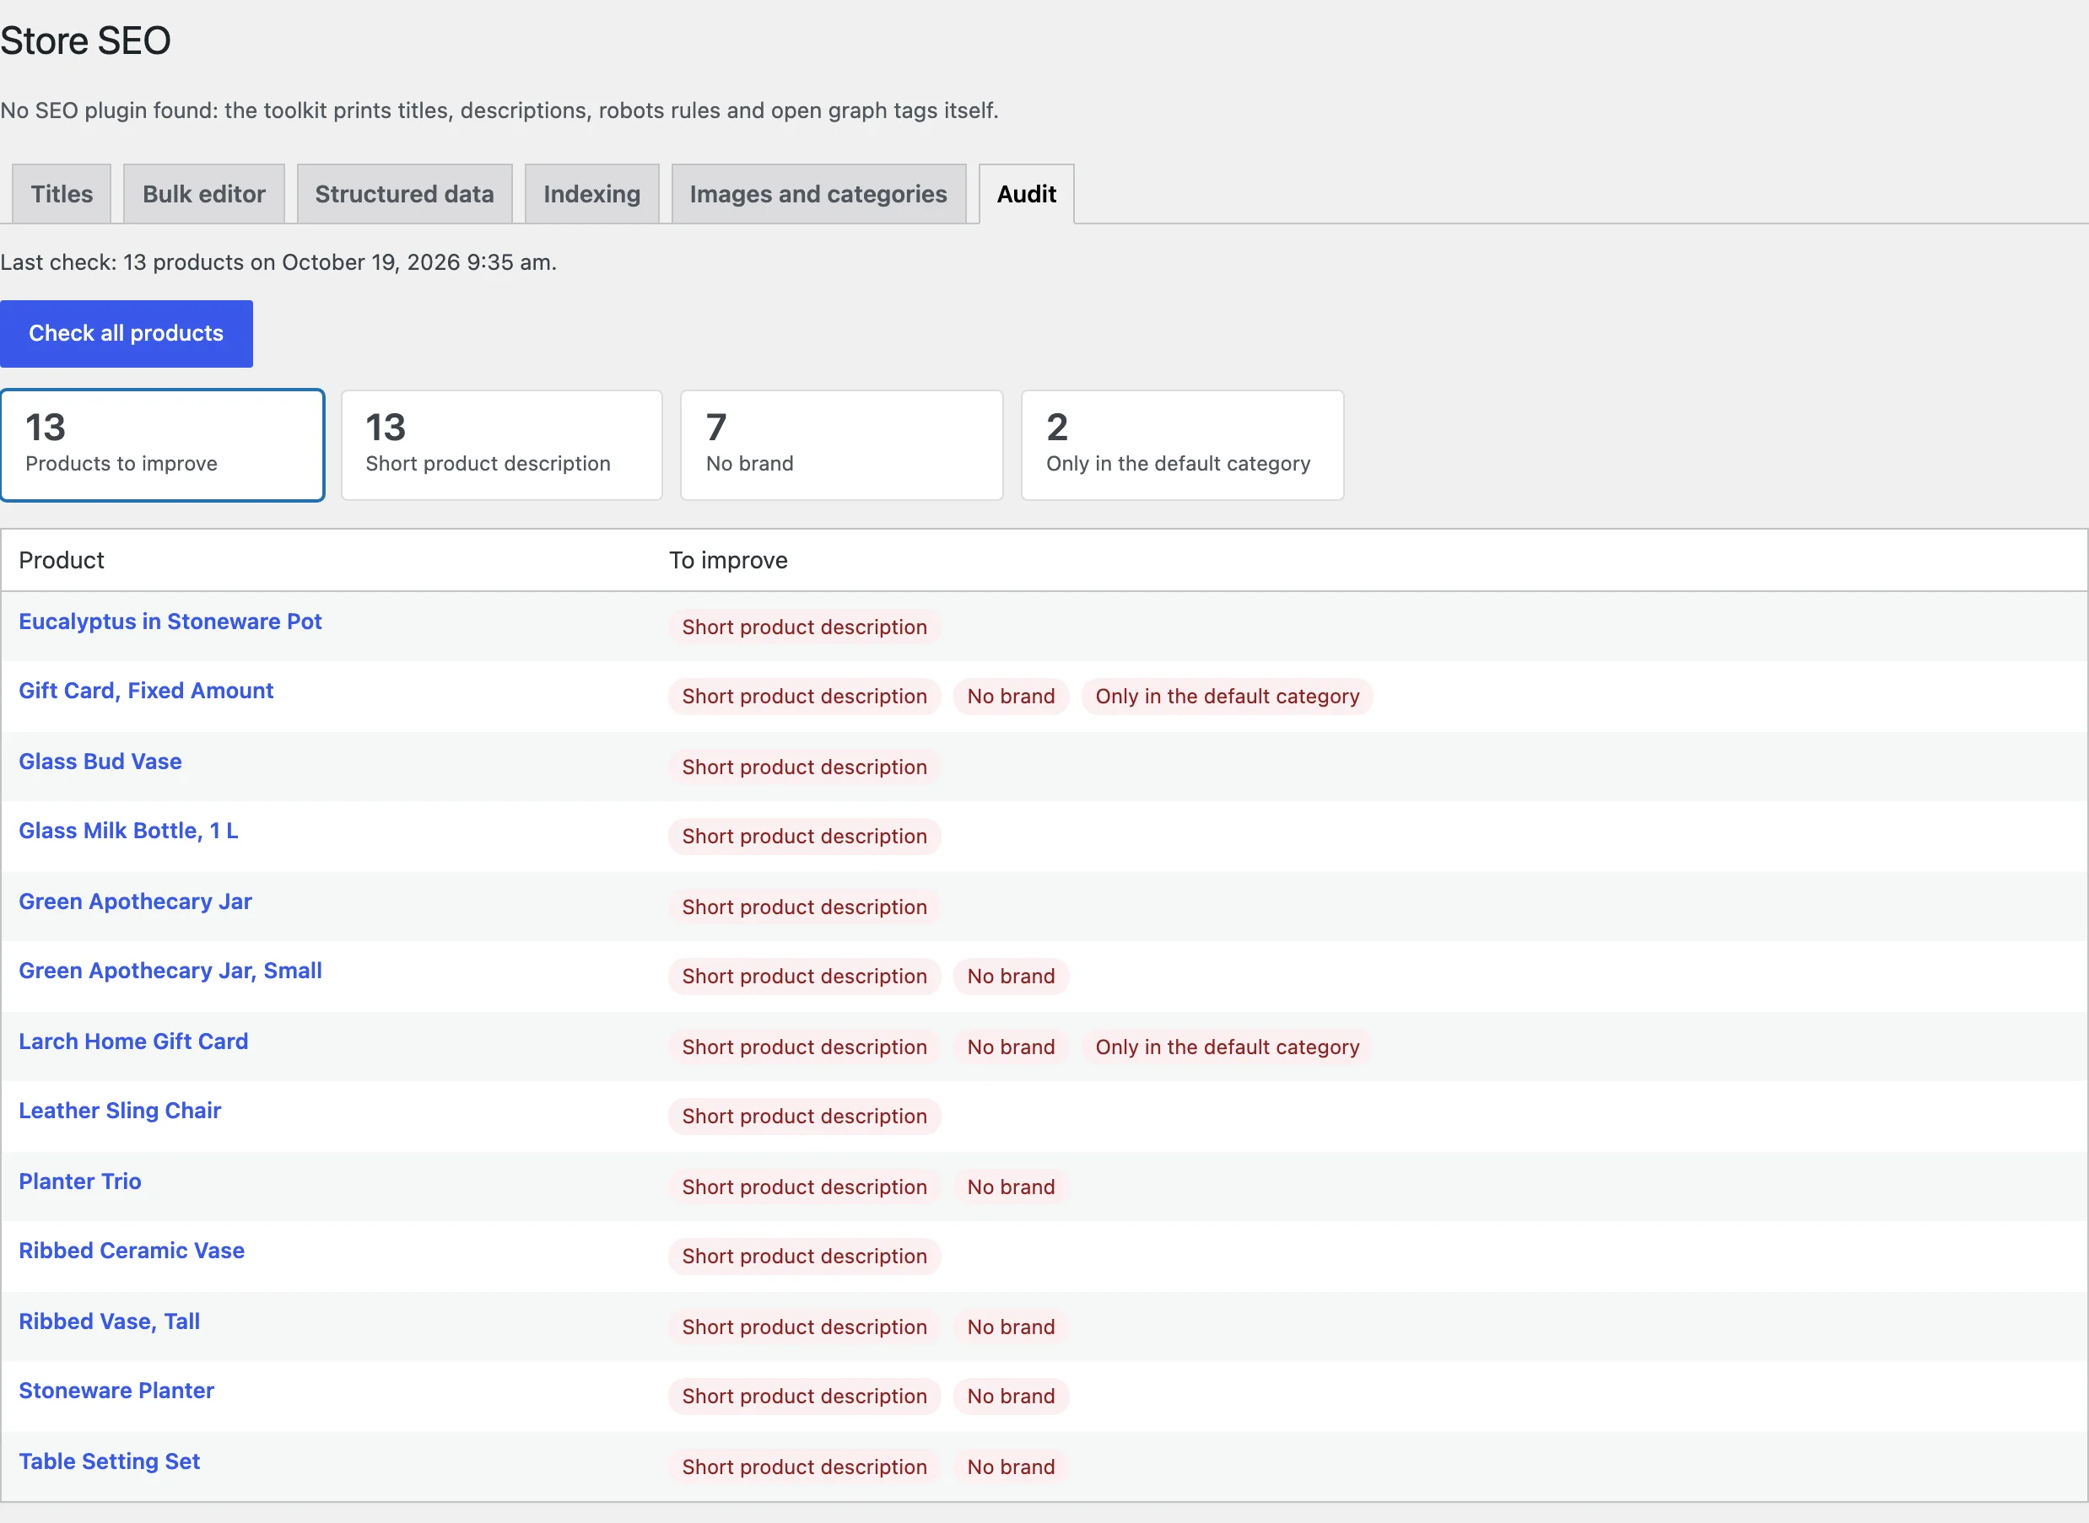Screen dimensions: 2089x1523
Task: Click the Store SEO page heading
Action: (86, 40)
